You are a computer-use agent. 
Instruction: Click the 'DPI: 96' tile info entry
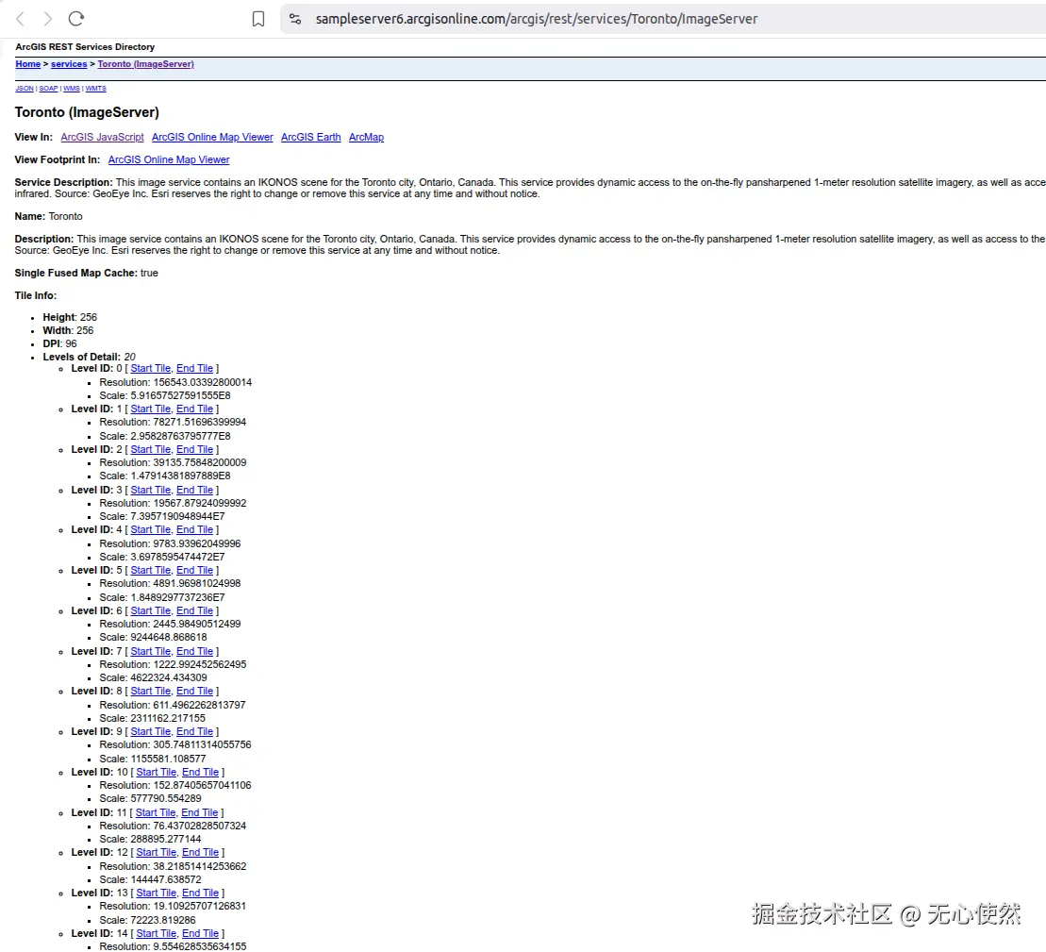tap(59, 343)
